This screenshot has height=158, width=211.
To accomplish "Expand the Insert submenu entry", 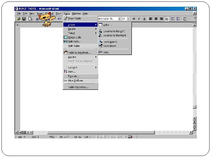I will click(81, 25).
